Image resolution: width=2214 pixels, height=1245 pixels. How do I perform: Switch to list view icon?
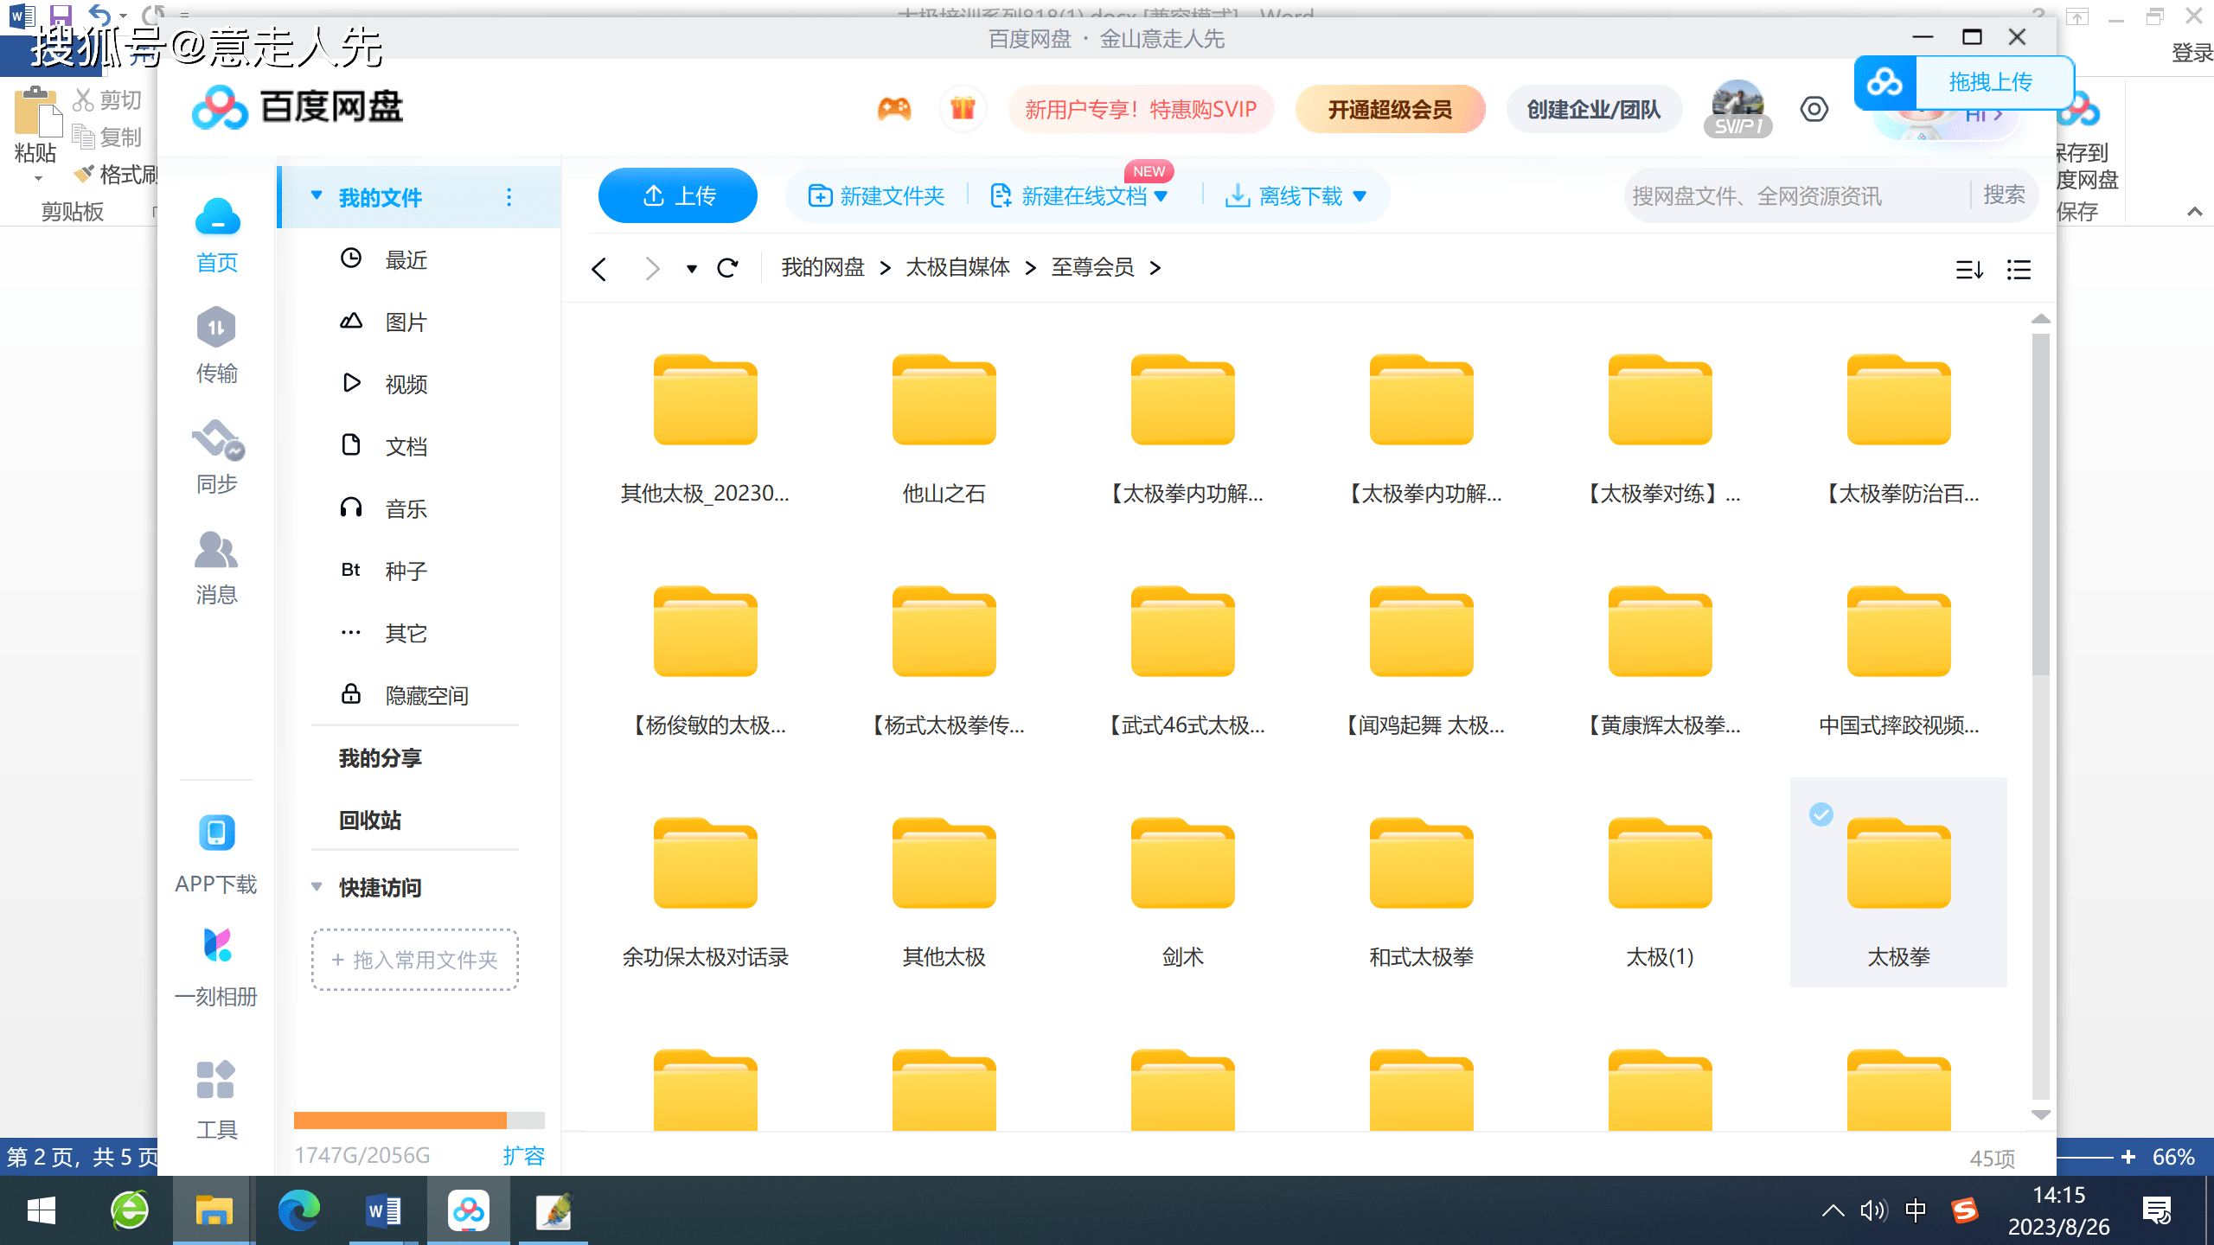(2019, 270)
